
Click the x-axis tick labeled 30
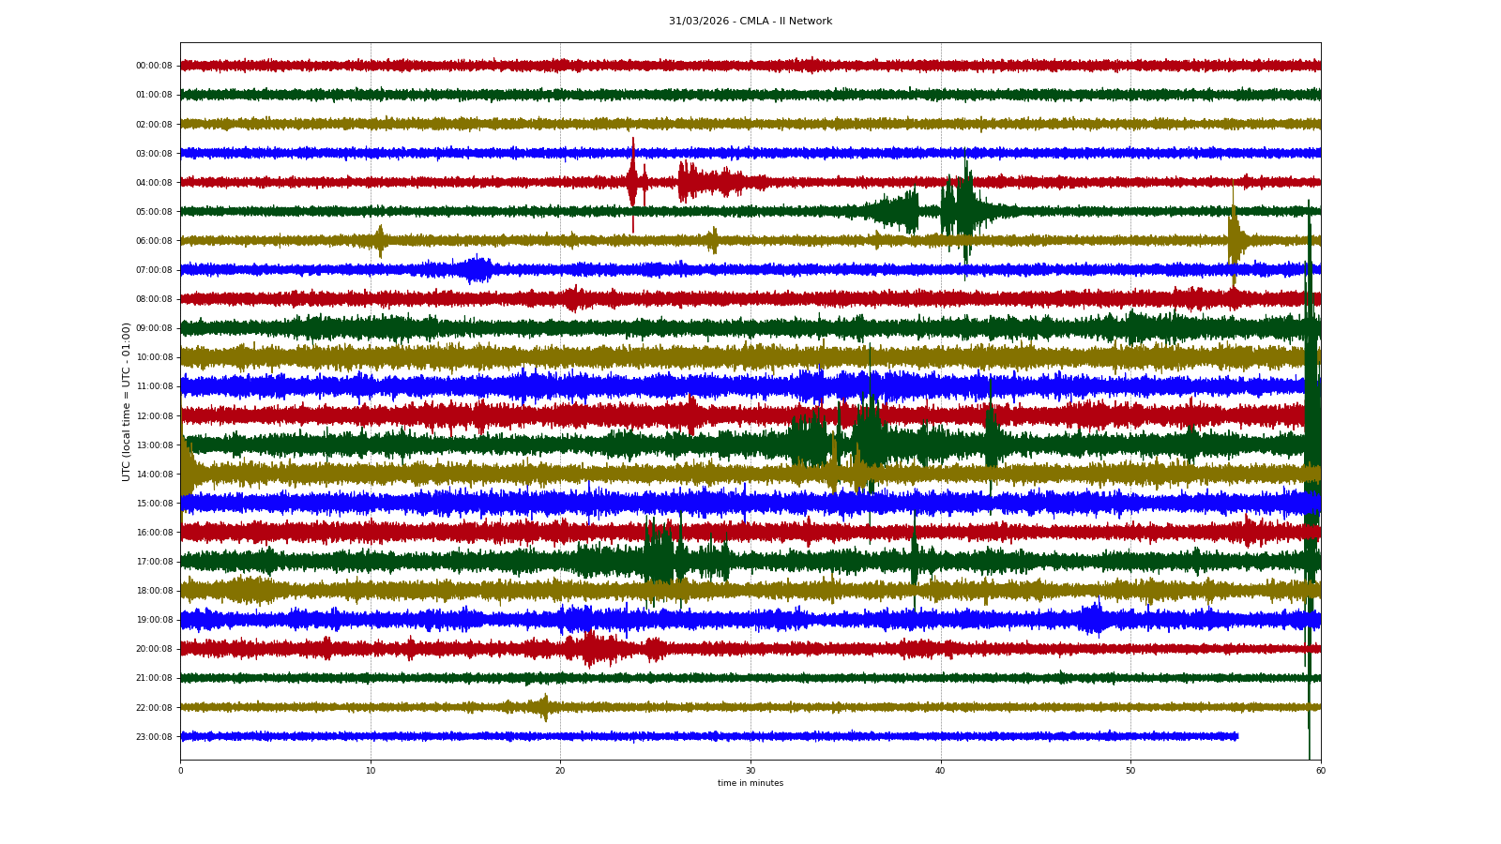750,771
